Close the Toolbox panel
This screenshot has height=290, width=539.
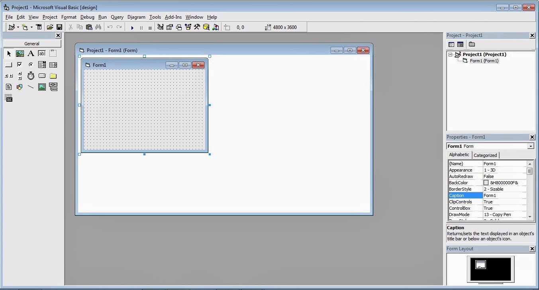click(x=58, y=35)
